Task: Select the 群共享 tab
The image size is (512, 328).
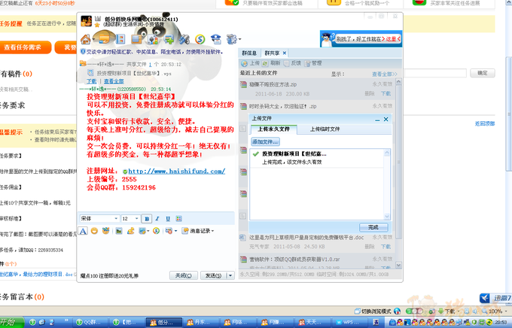Action: tap(272, 53)
